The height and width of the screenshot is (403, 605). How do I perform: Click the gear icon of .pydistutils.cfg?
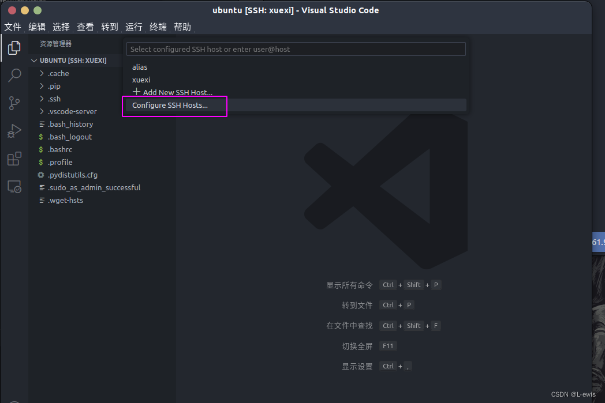click(41, 175)
